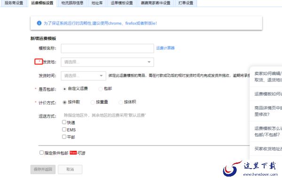Open help item starting 卖家如何编辑

pyautogui.click(x=268, y=77)
